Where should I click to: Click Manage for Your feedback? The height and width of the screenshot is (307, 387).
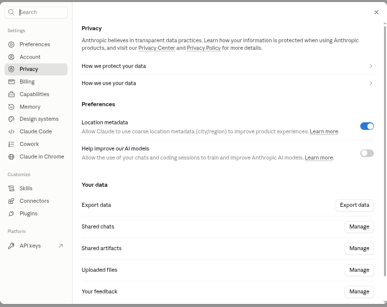tap(359, 292)
